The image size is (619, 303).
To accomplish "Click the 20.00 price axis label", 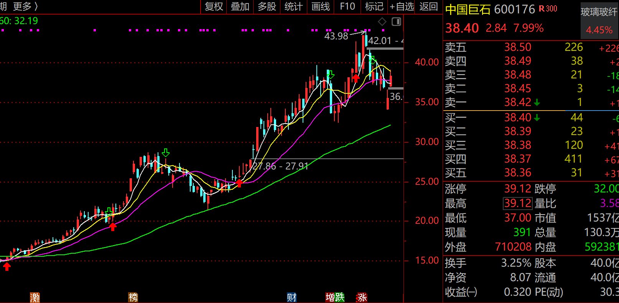I will pyautogui.click(x=427, y=220).
